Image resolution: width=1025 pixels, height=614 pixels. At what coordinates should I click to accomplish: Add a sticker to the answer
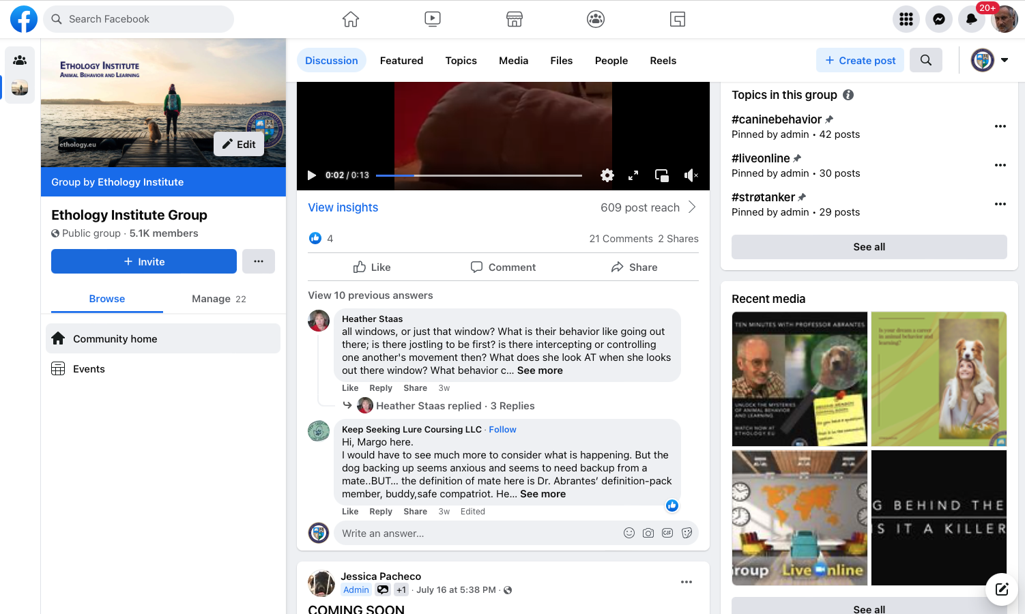[x=687, y=533]
